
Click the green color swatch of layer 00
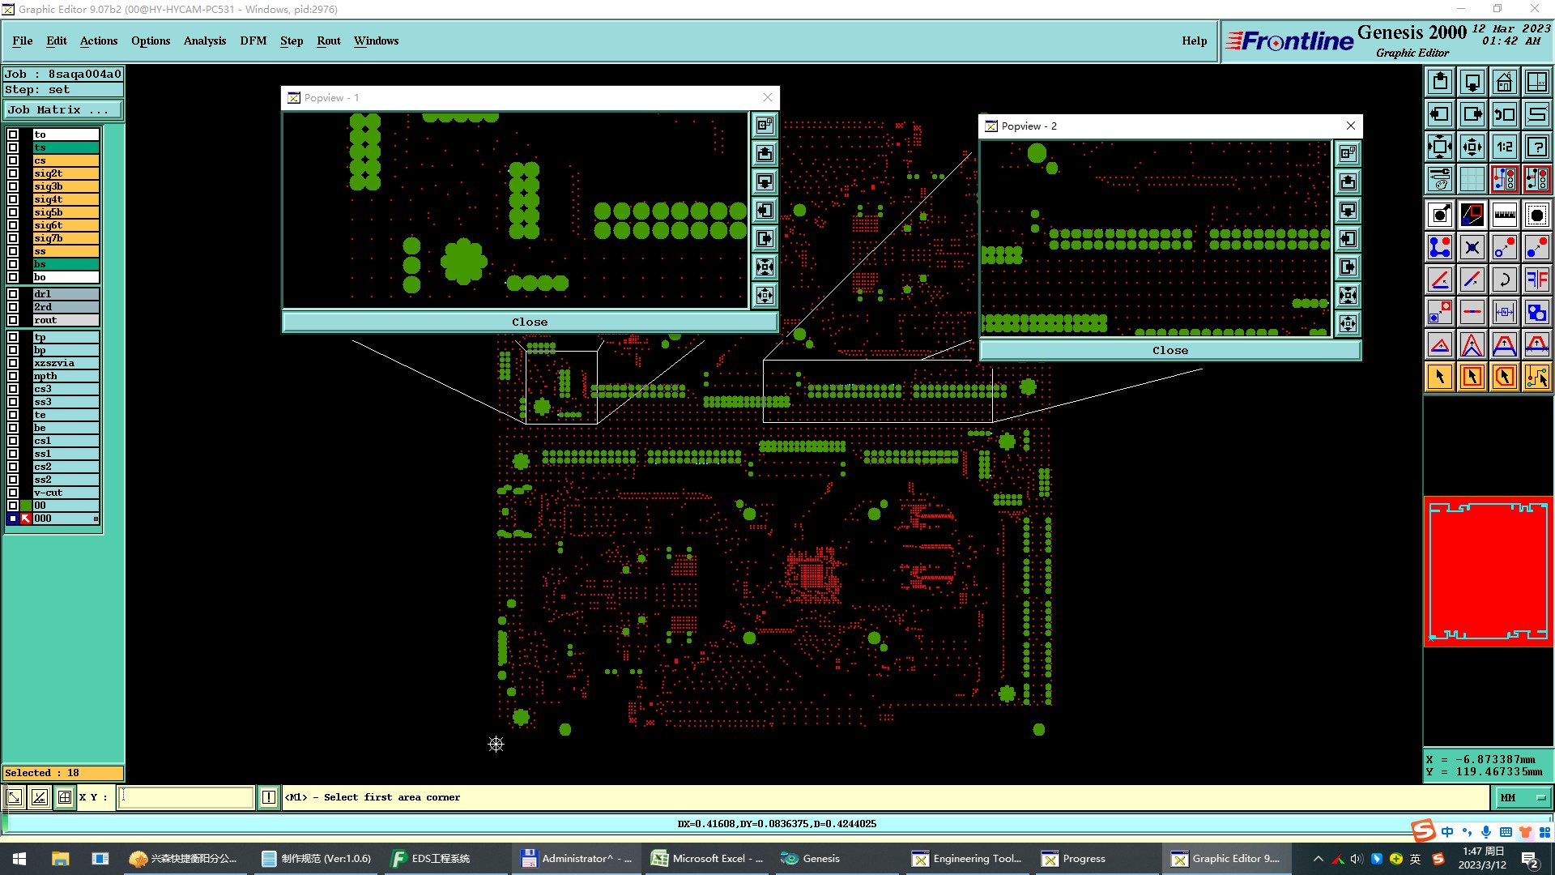pyautogui.click(x=26, y=506)
